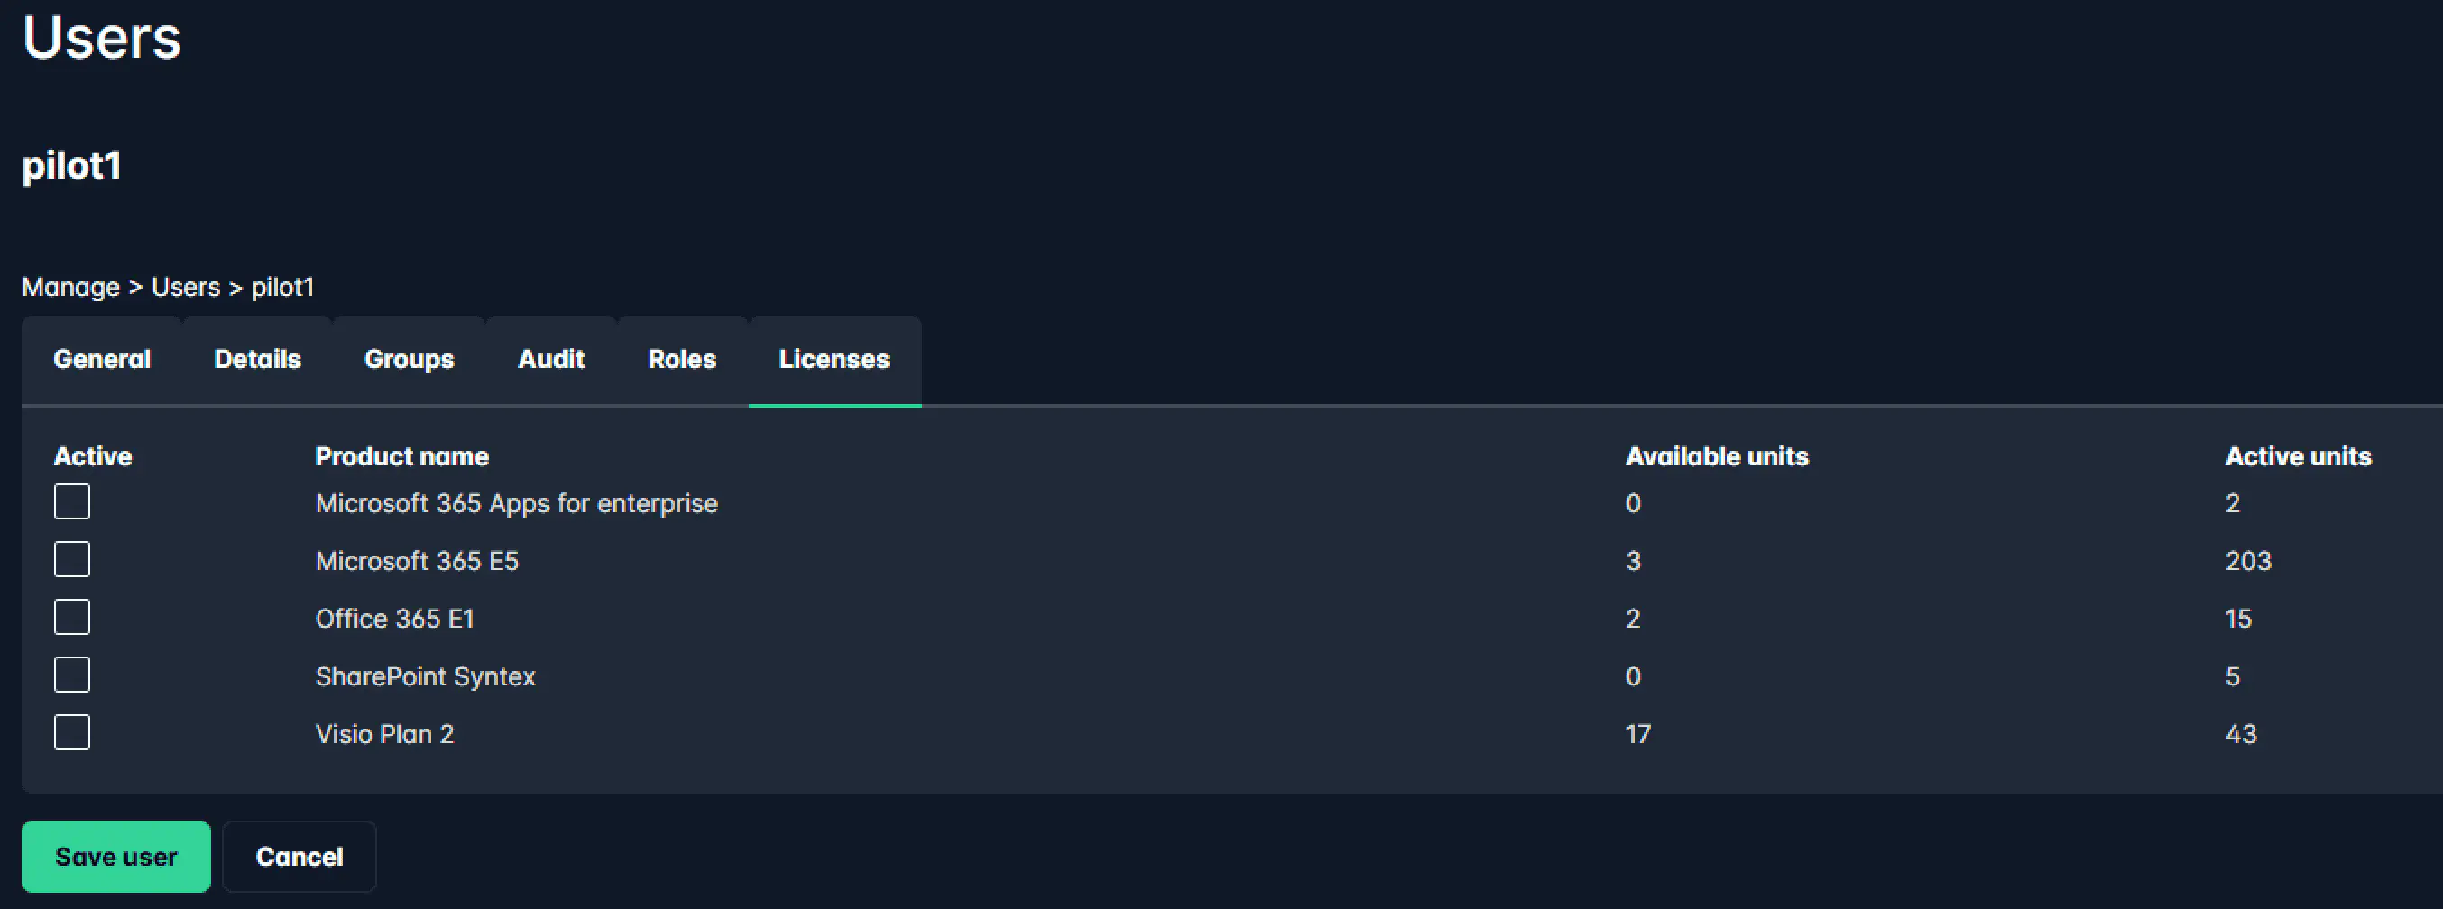This screenshot has width=2443, height=909.
Task: Open the Details tab
Action: tap(257, 358)
